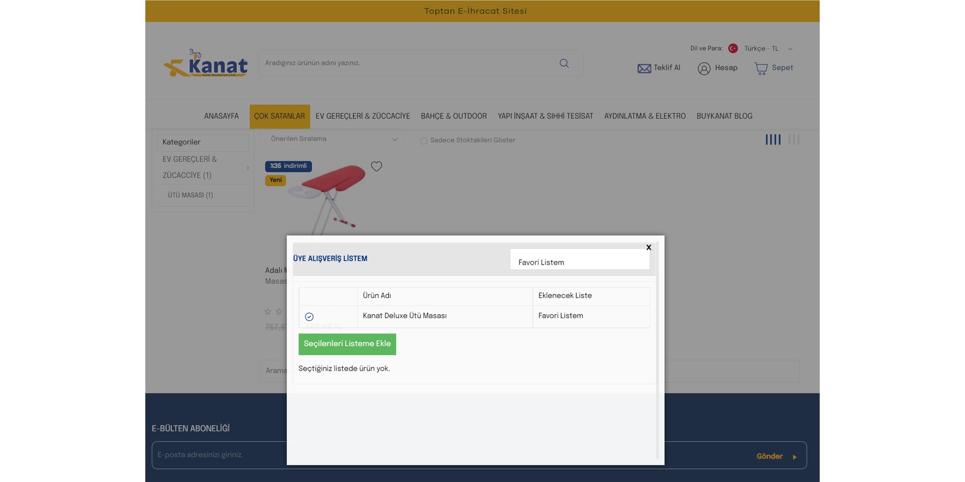
Task: Switch to three-column grid view
Action: pyautogui.click(x=794, y=139)
